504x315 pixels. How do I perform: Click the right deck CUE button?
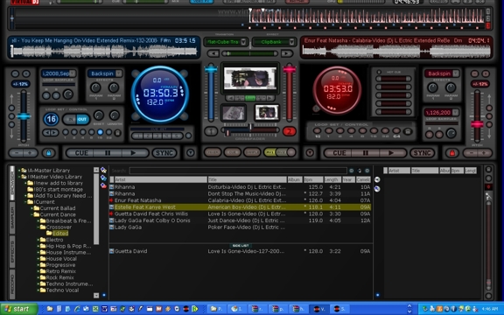pos(339,153)
